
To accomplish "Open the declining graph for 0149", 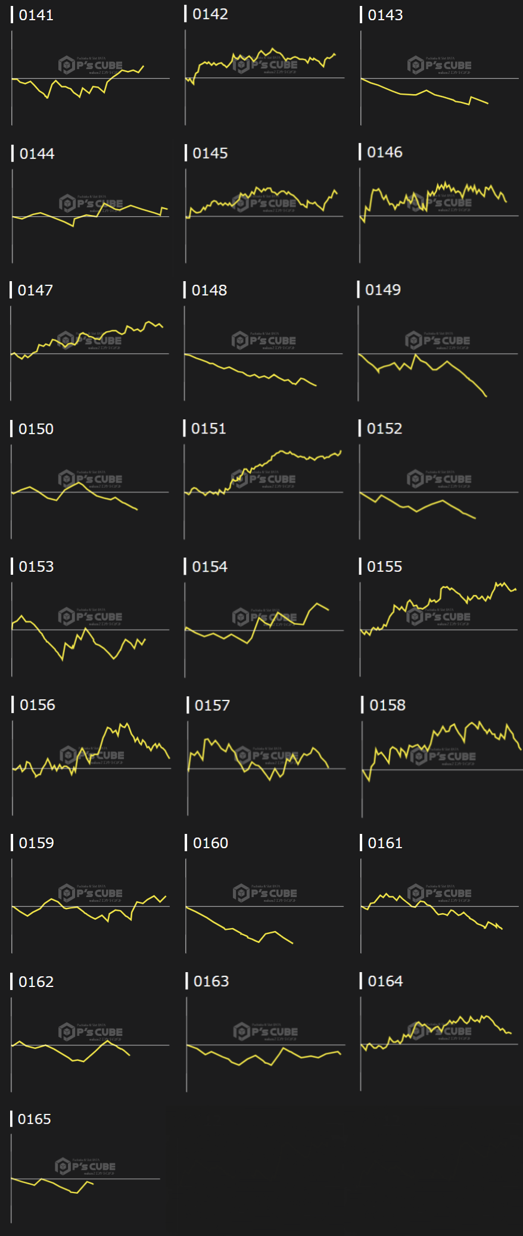I will pyautogui.click(x=438, y=354).
